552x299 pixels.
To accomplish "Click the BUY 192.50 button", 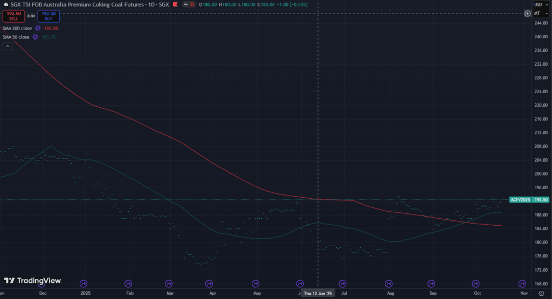I will [x=49, y=16].
